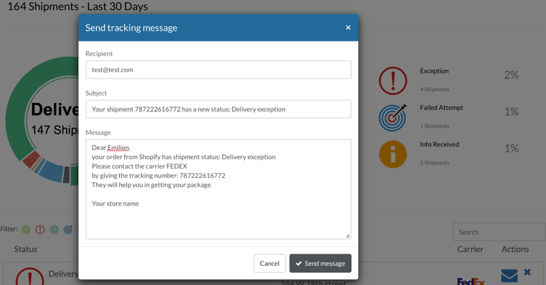
Task: Filter by failed attempt target icon
Action: pyautogui.click(x=68, y=229)
